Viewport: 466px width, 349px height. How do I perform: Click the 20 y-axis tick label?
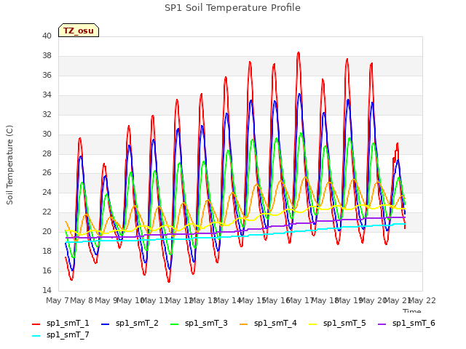(x=47, y=231)
